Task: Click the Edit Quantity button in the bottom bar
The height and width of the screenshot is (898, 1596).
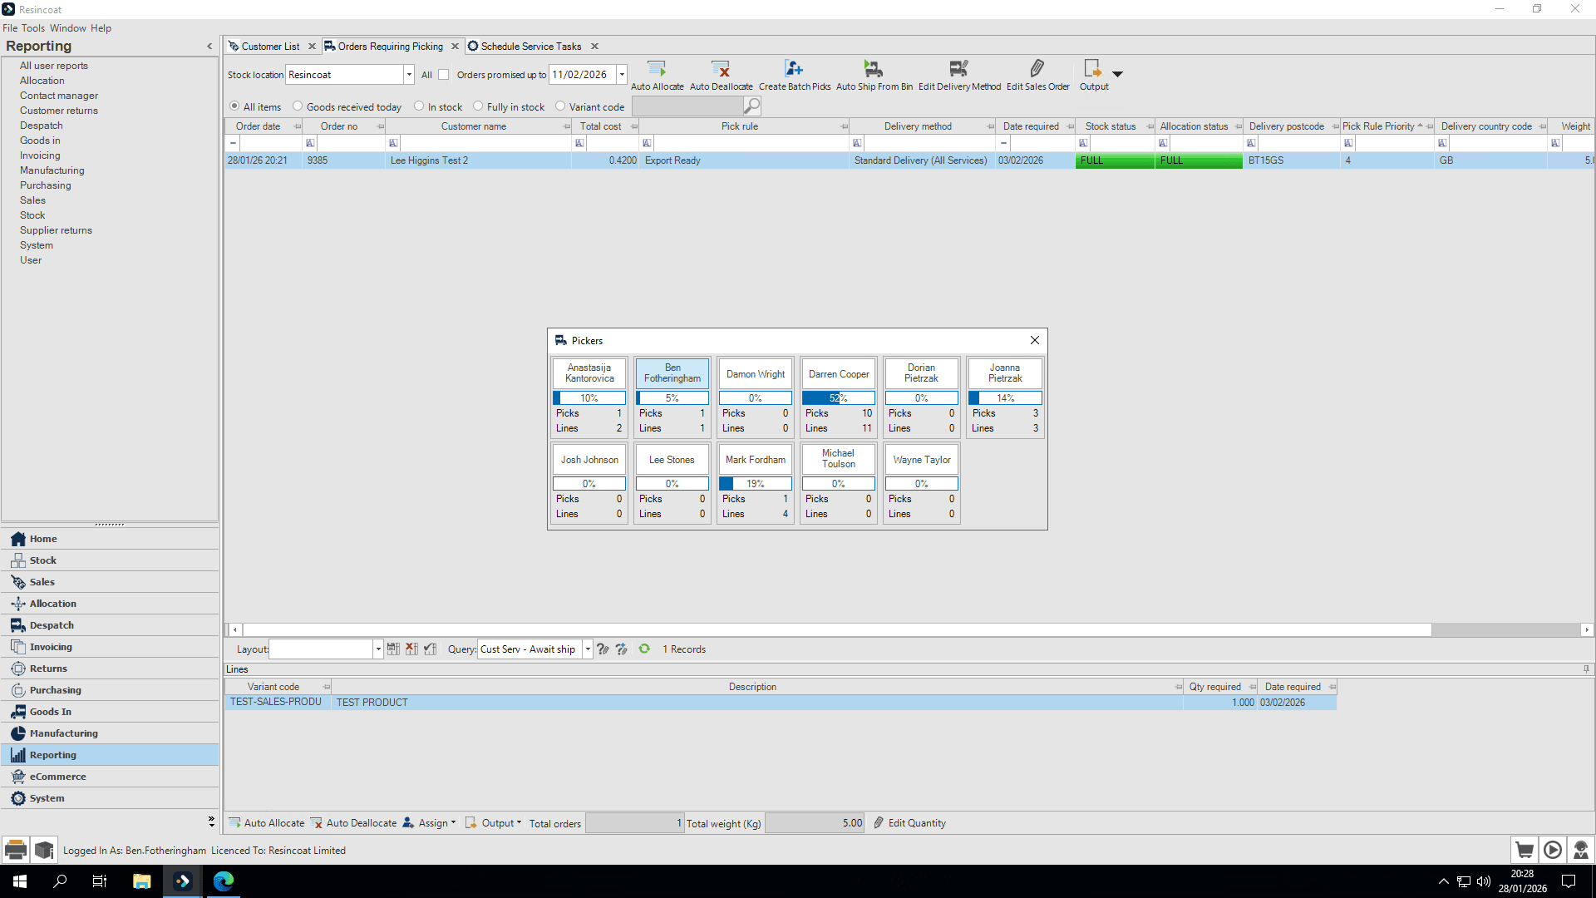Action: coord(909,823)
